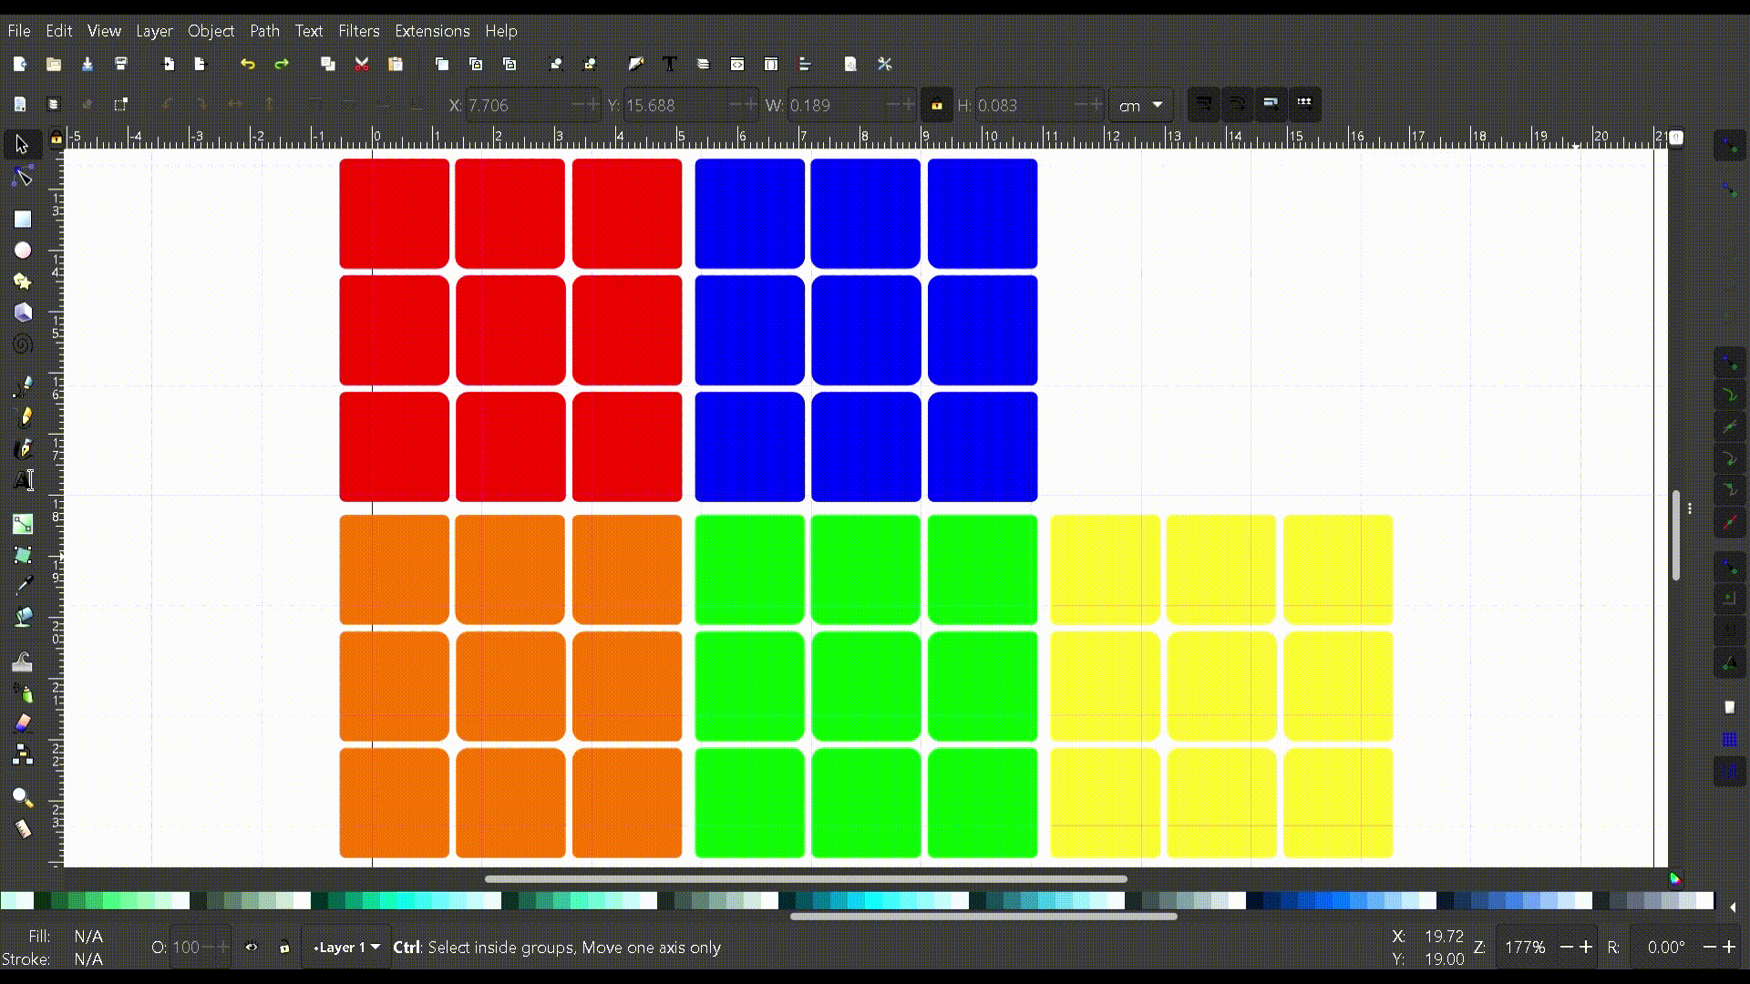Screen dimensions: 1750x984
Task: Expand the color palette menu arrow
Action: [x=1732, y=907]
